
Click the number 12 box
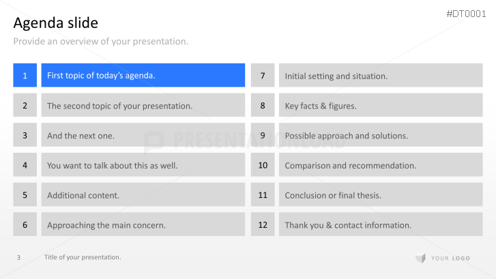click(x=263, y=224)
